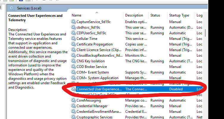
Task: Select the COM+ Event System service name
Action: tap(93, 72)
